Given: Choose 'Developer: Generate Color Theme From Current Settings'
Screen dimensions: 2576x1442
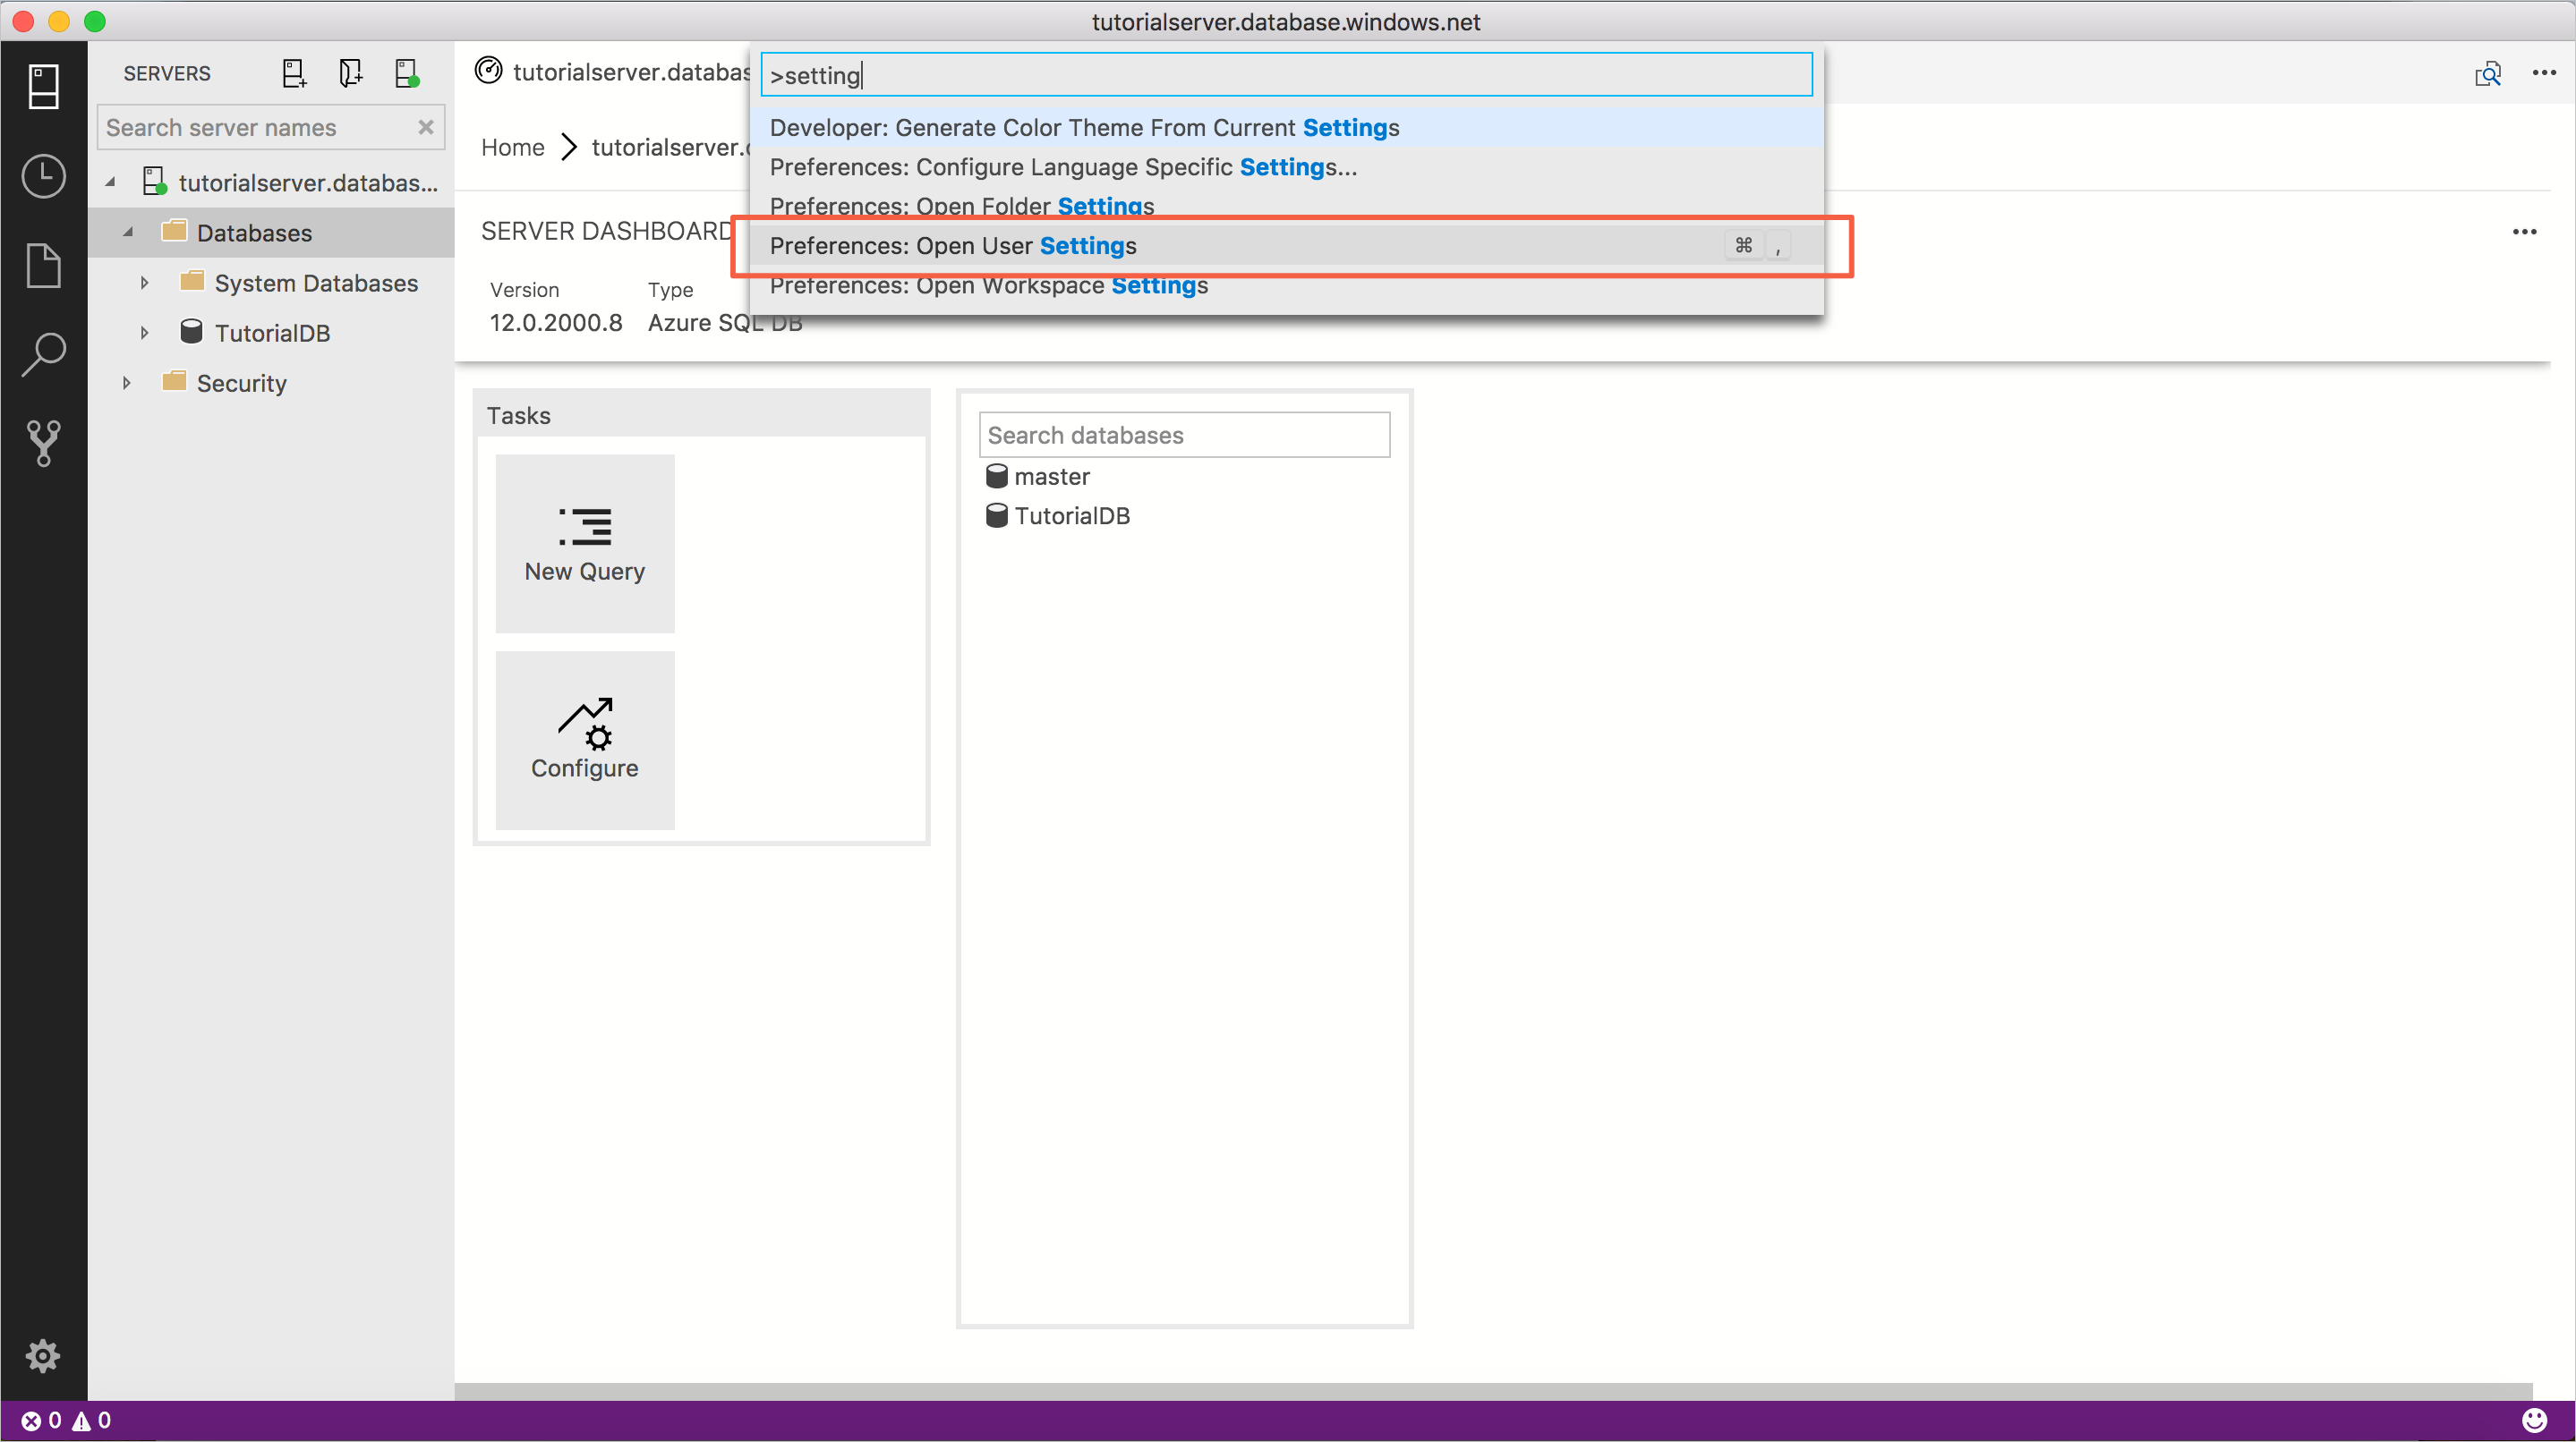Looking at the screenshot, I should [1083, 127].
